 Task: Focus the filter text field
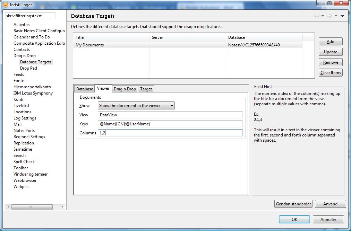pyautogui.click(x=30, y=16)
